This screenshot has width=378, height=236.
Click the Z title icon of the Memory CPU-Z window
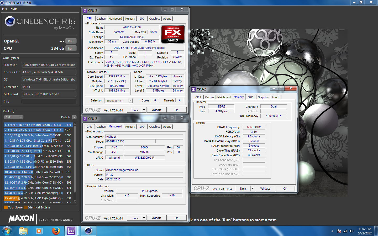click(x=193, y=89)
